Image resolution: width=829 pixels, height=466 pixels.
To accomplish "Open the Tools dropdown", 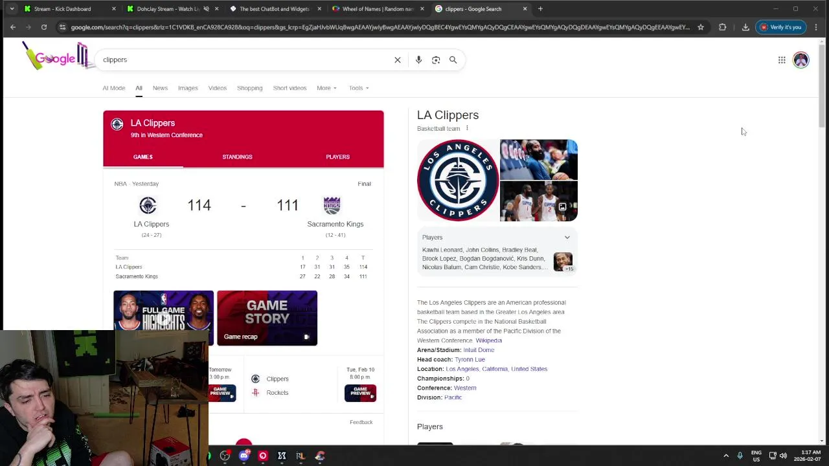I will [x=359, y=88].
